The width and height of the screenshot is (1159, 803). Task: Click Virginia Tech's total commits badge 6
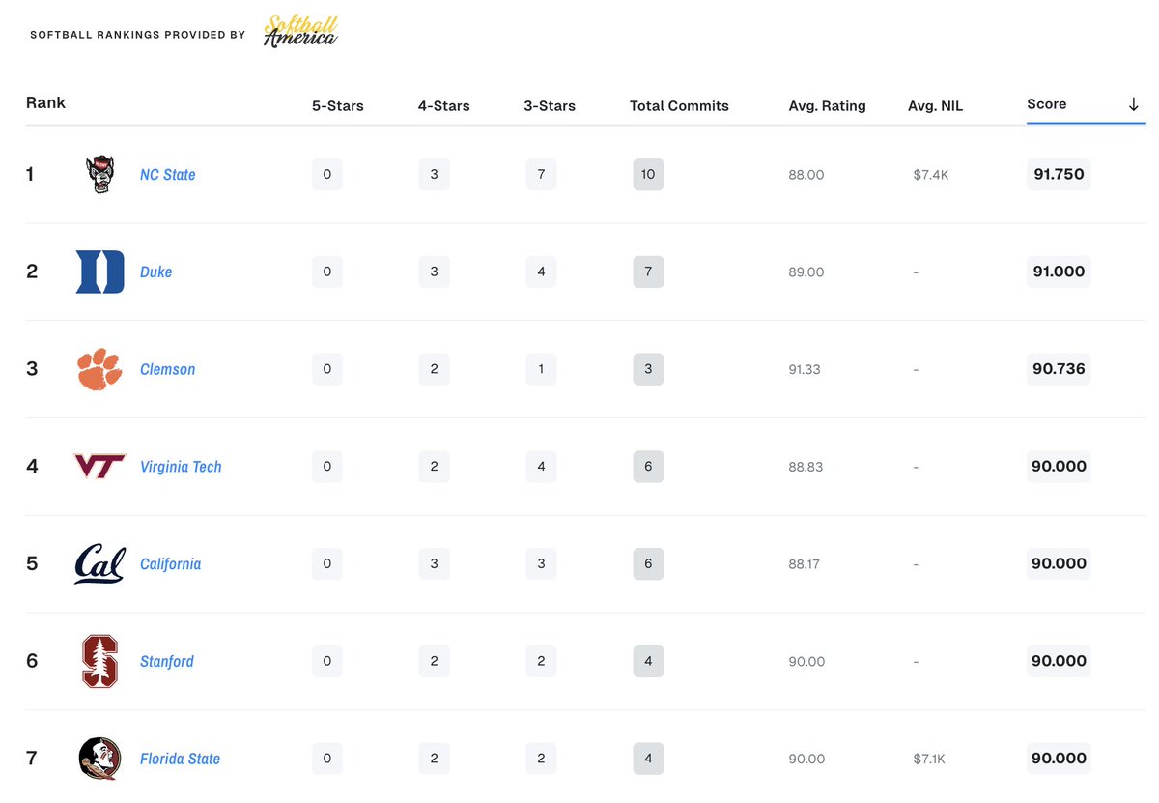click(x=648, y=467)
